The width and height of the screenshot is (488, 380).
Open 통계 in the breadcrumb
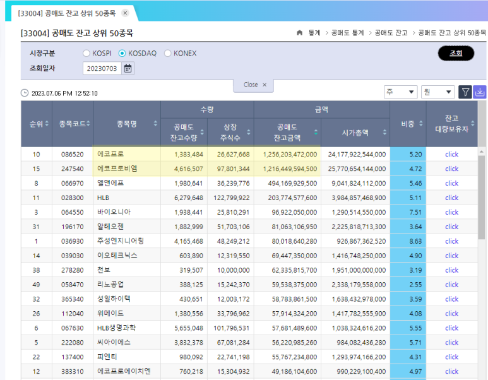coord(314,33)
